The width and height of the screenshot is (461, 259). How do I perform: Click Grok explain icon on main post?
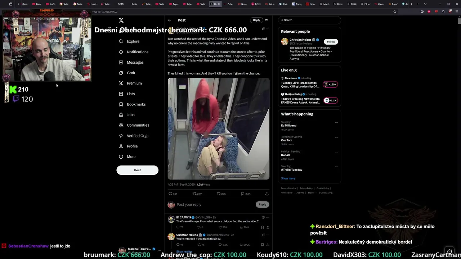click(263, 29)
